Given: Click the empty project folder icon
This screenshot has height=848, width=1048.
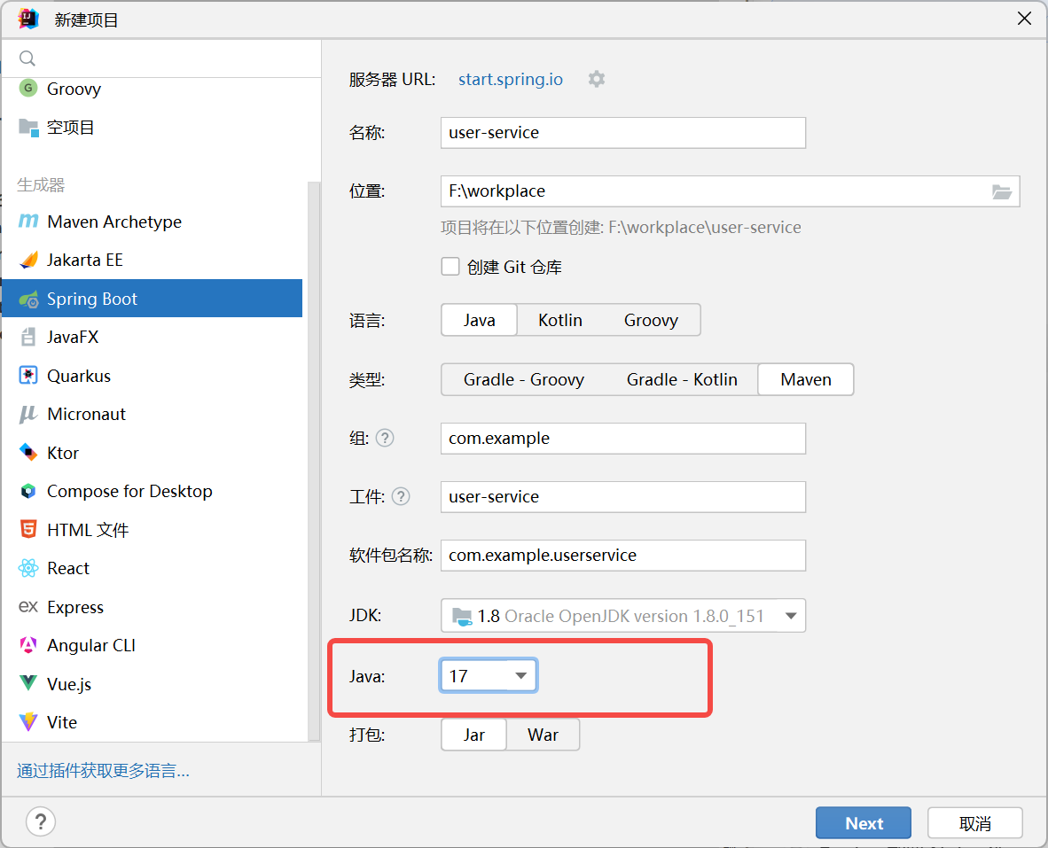Looking at the screenshot, I should coord(28,127).
